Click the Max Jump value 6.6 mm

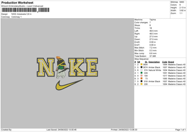(153, 53)
